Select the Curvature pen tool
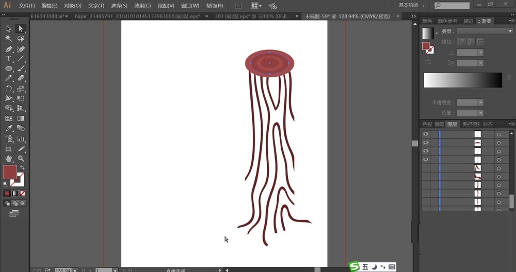The height and width of the screenshot is (272, 516). [x=21, y=49]
